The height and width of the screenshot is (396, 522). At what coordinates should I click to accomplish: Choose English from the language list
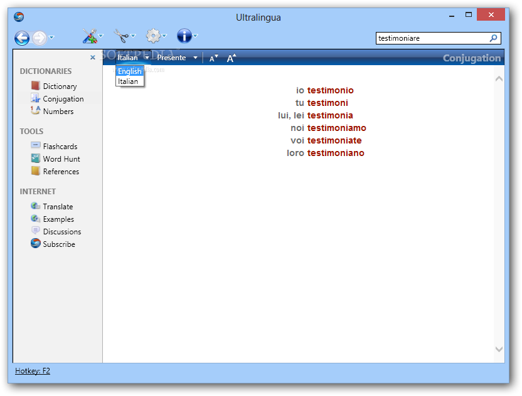130,71
